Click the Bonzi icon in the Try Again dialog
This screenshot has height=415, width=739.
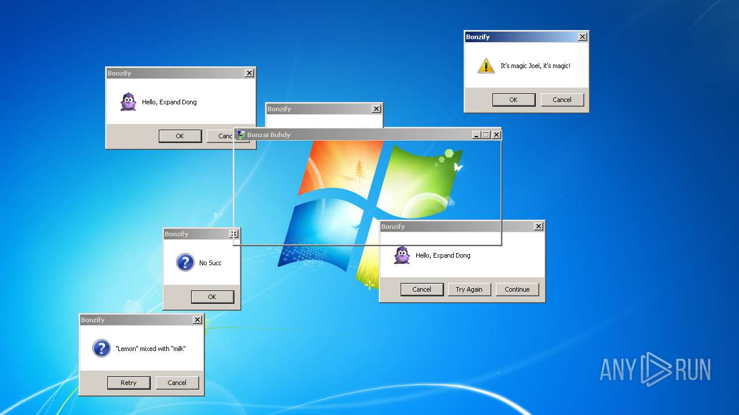pyautogui.click(x=402, y=255)
